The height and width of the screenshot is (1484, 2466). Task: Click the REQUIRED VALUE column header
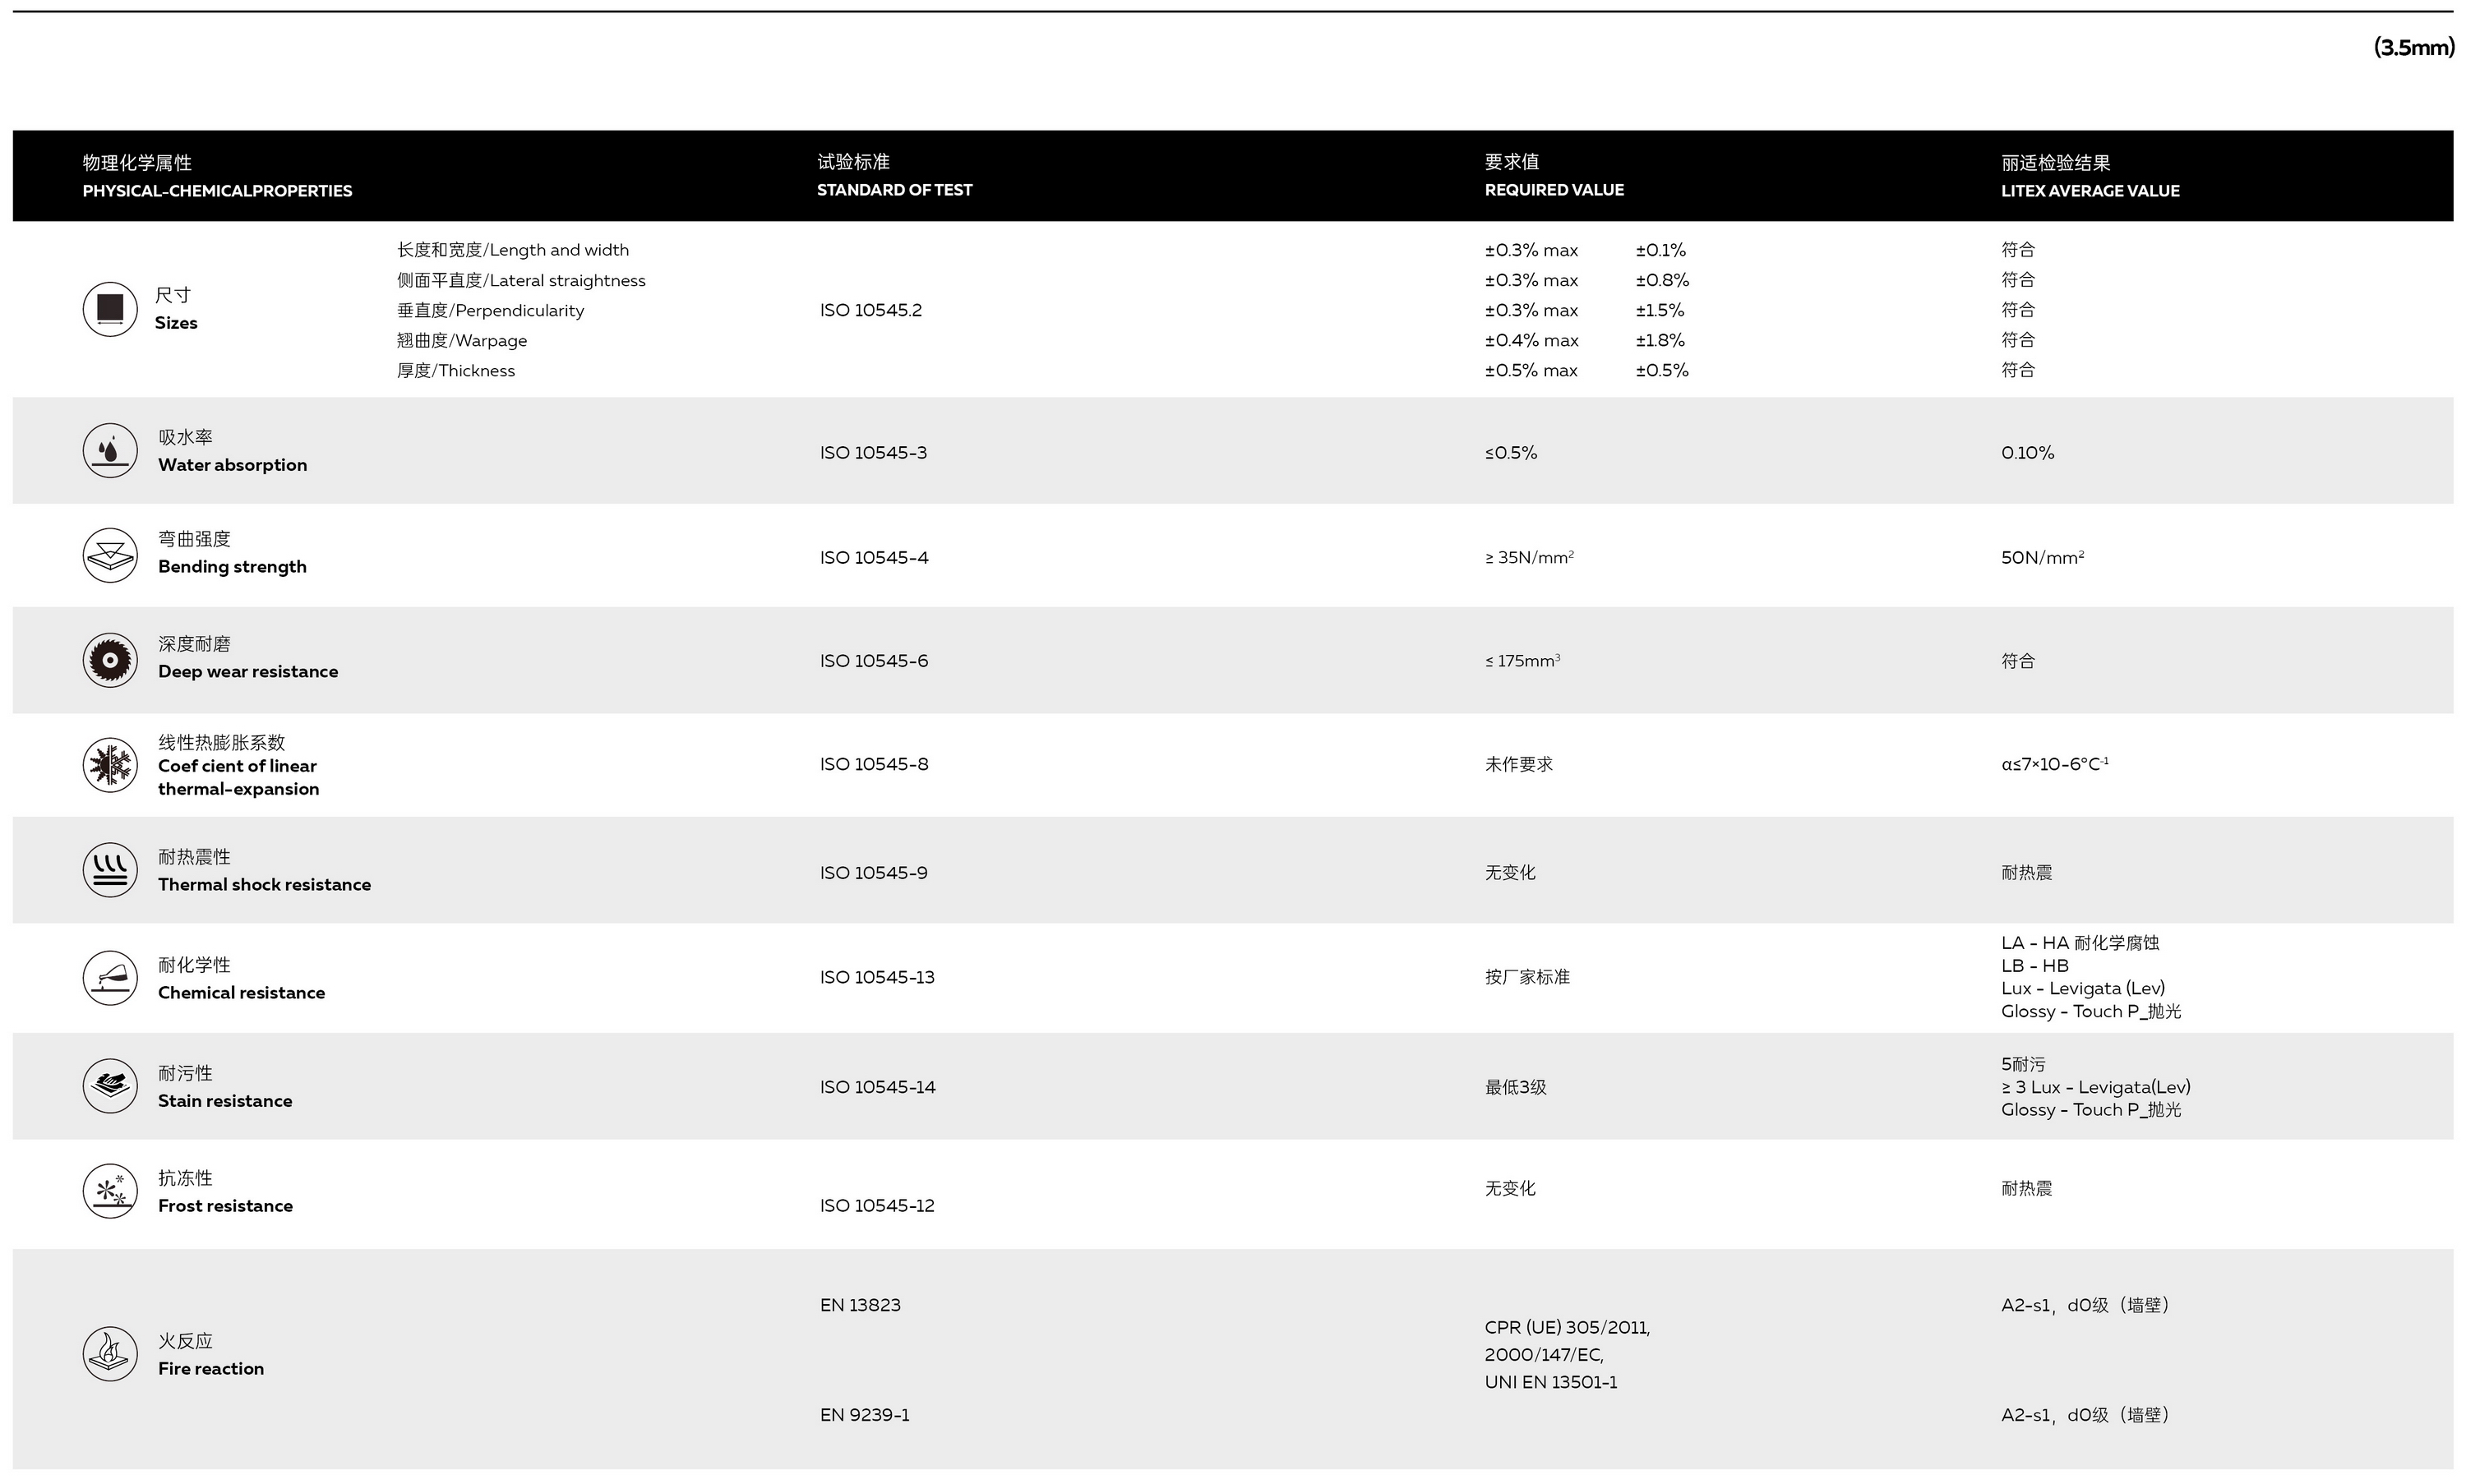click(1554, 189)
